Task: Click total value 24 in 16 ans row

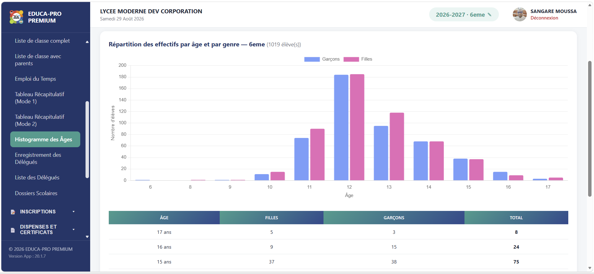Action: click(516, 247)
